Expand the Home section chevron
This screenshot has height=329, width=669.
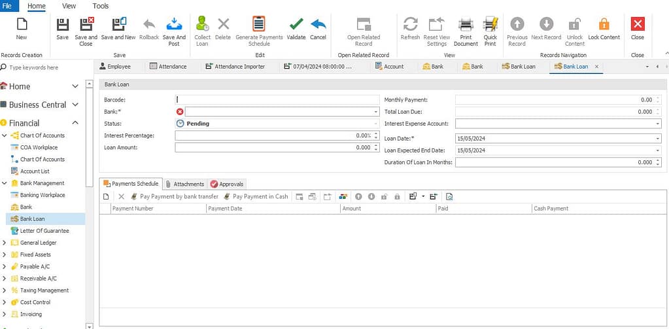pyautogui.click(x=75, y=86)
